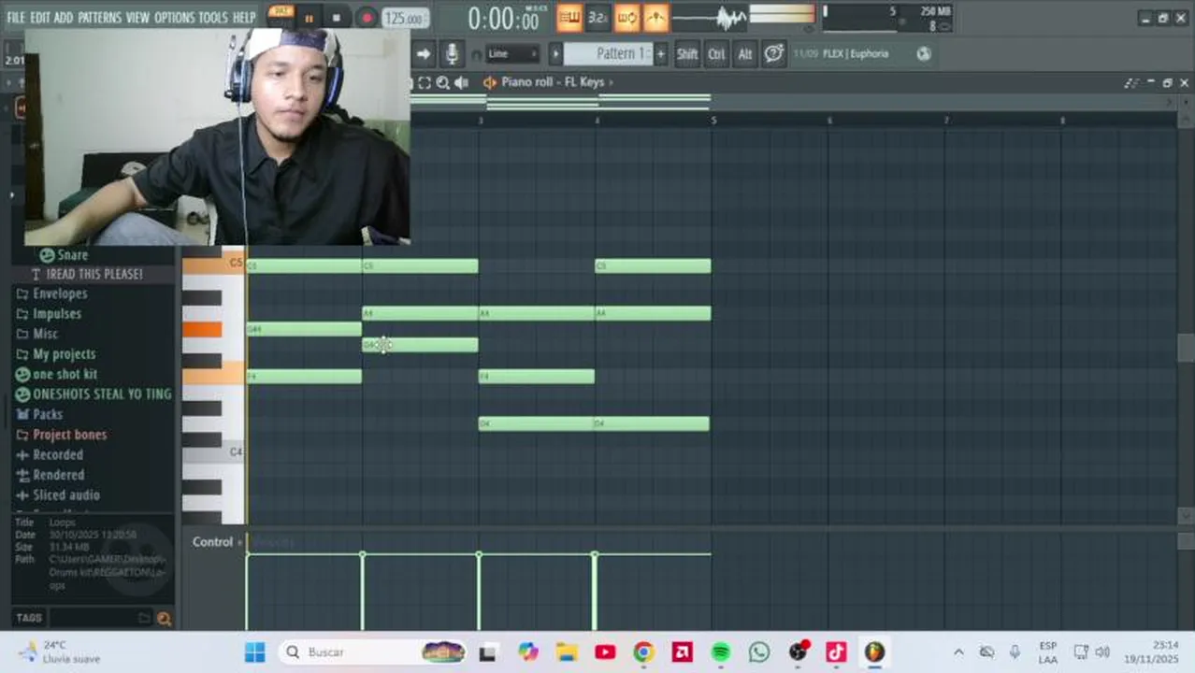Viewport: 1195px width, 673px height.
Task: Open the My projects folder
Action: 64,354
